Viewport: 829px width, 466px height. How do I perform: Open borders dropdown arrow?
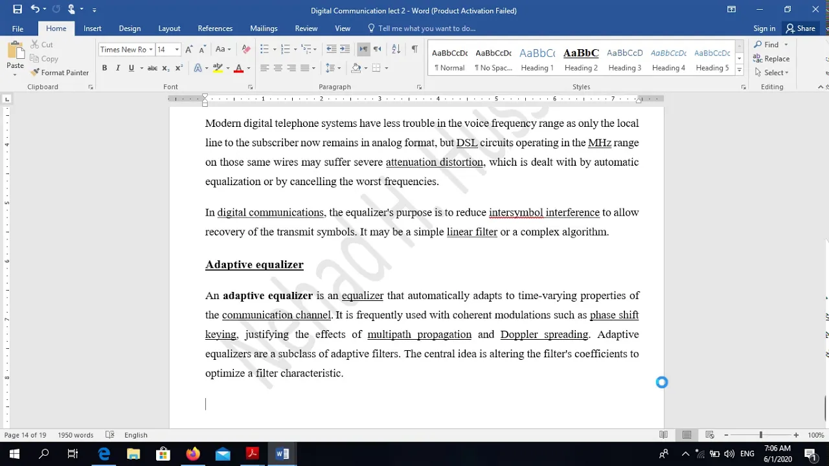coord(387,68)
